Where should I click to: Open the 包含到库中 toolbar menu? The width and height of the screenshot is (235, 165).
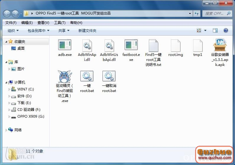pos(38,30)
